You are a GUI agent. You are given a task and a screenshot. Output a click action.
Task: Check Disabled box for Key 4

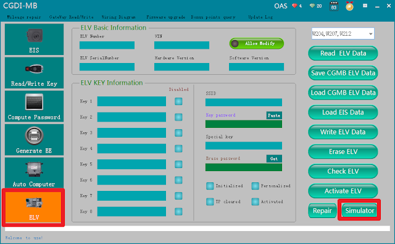click(178, 149)
